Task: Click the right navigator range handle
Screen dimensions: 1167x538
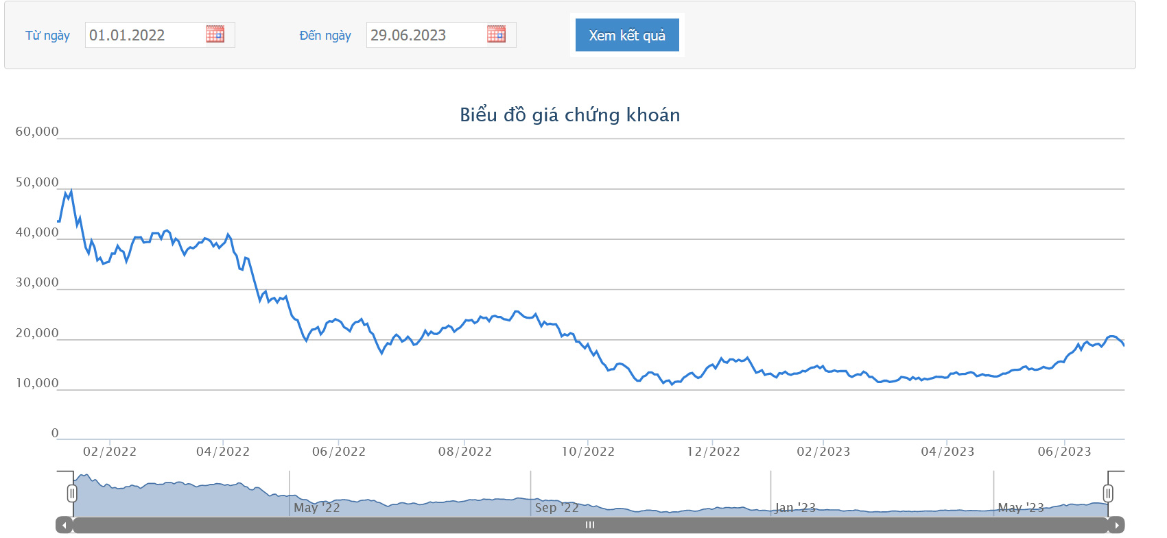Action: click(1108, 493)
